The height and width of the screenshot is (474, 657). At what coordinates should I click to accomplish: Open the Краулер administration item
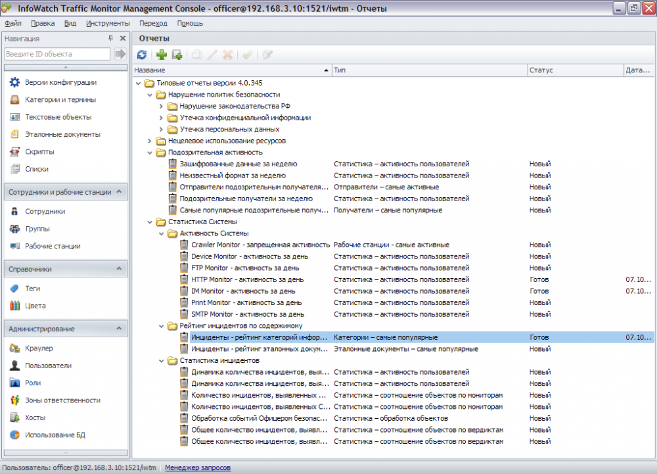coord(39,348)
